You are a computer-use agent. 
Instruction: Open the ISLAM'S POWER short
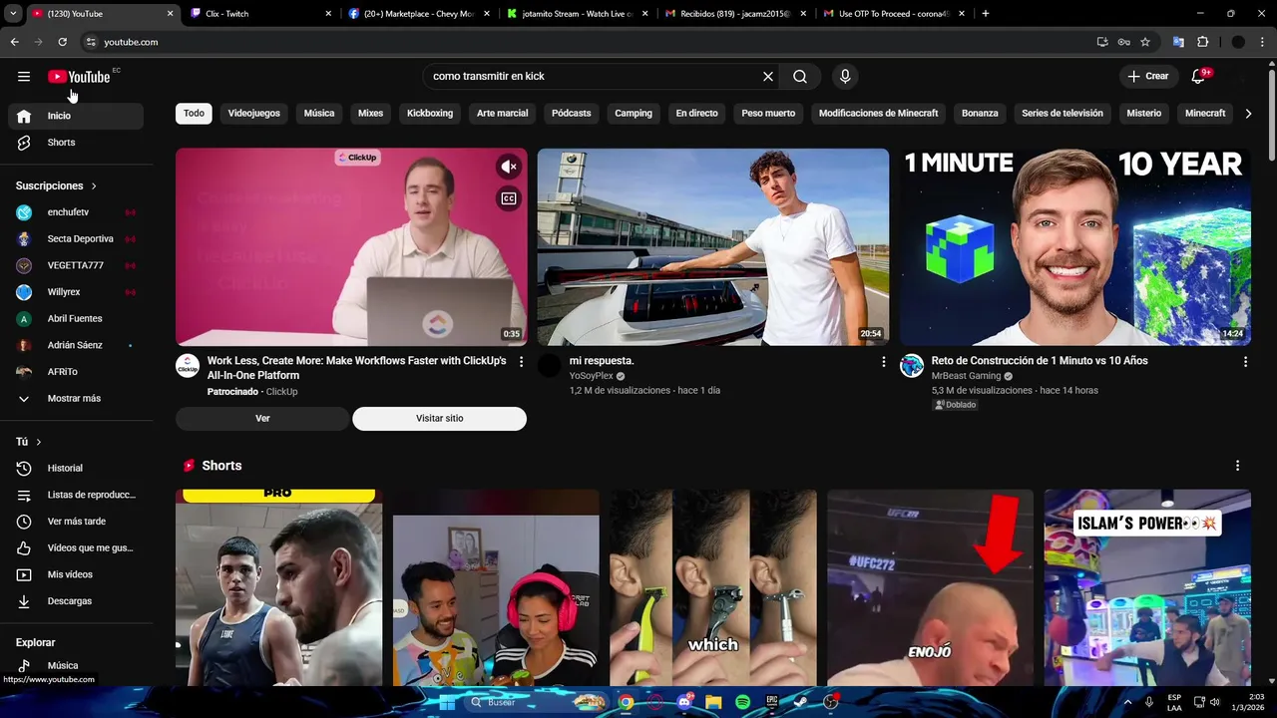click(1147, 587)
